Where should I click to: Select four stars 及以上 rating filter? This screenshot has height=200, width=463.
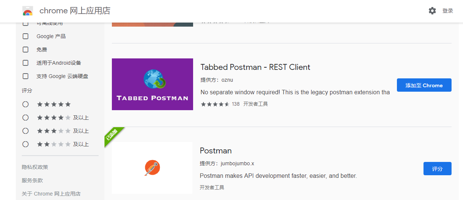click(25, 118)
